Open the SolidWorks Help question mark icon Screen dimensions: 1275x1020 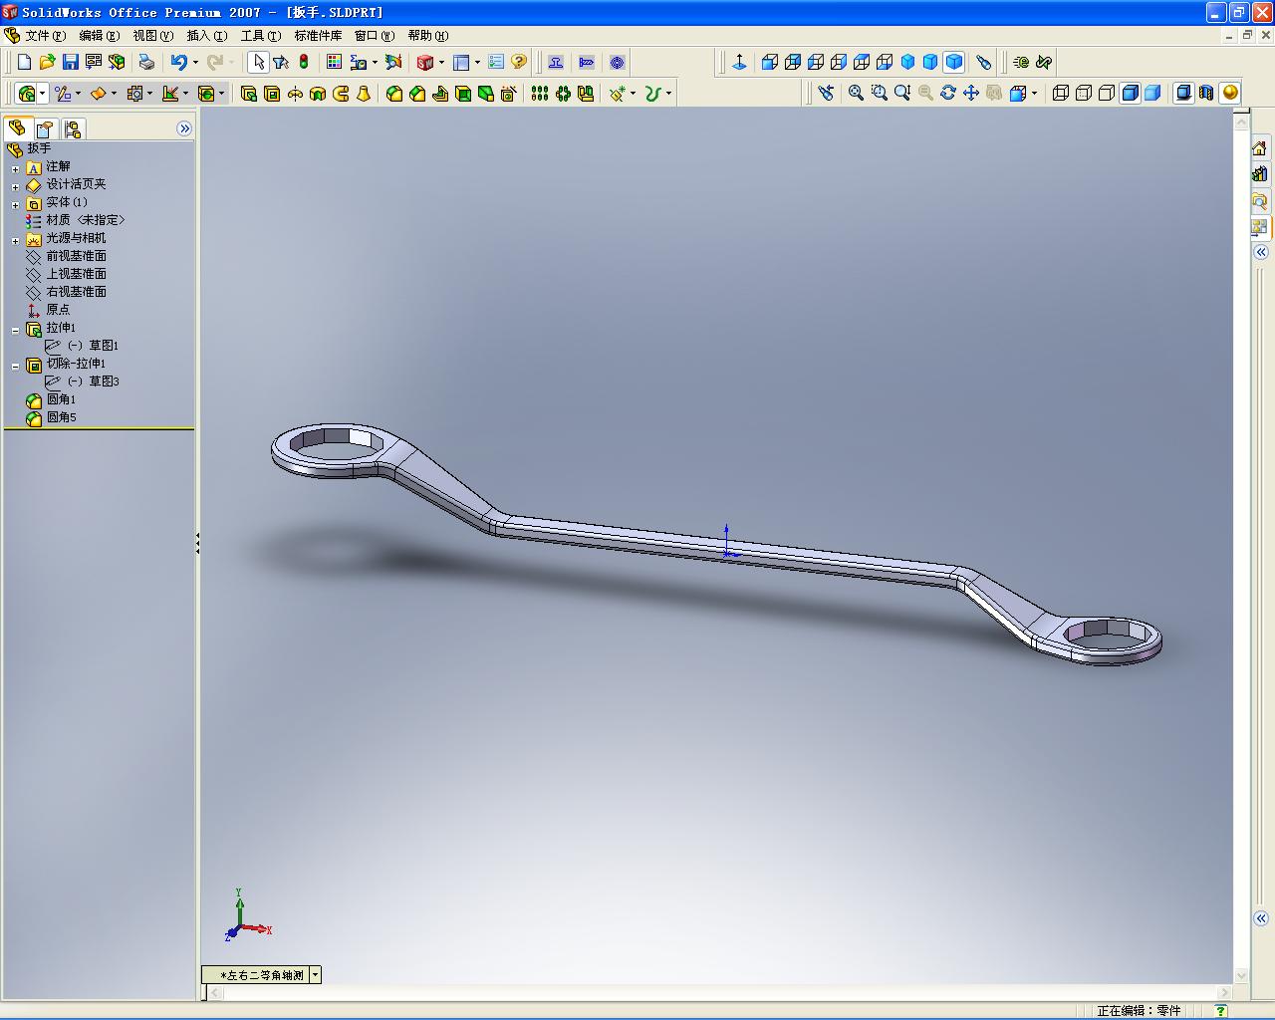click(x=519, y=62)
